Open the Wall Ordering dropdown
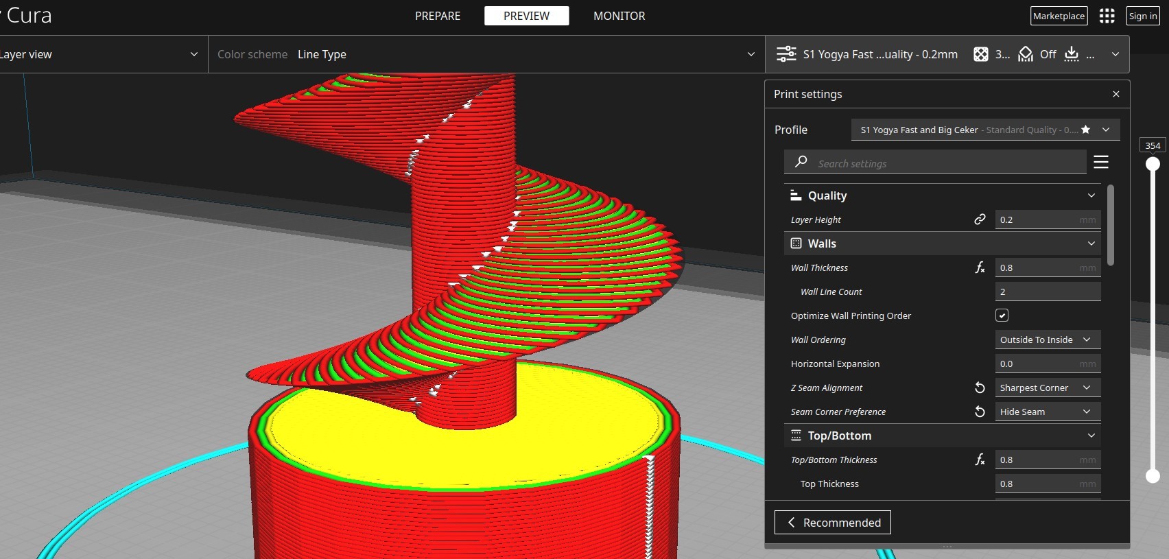Screen dimensions: 1169x559 pyautogui.click(x=1048, y=340)
